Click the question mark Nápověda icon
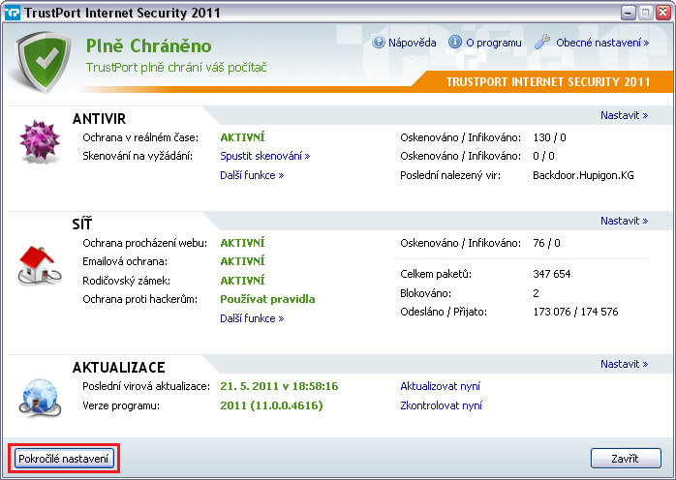676x480 pixels. [378, 43]
